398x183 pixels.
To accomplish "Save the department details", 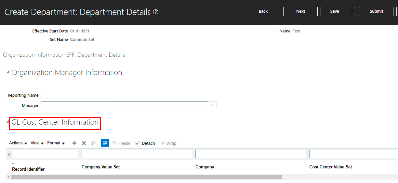I will click(x=334, y=11).
